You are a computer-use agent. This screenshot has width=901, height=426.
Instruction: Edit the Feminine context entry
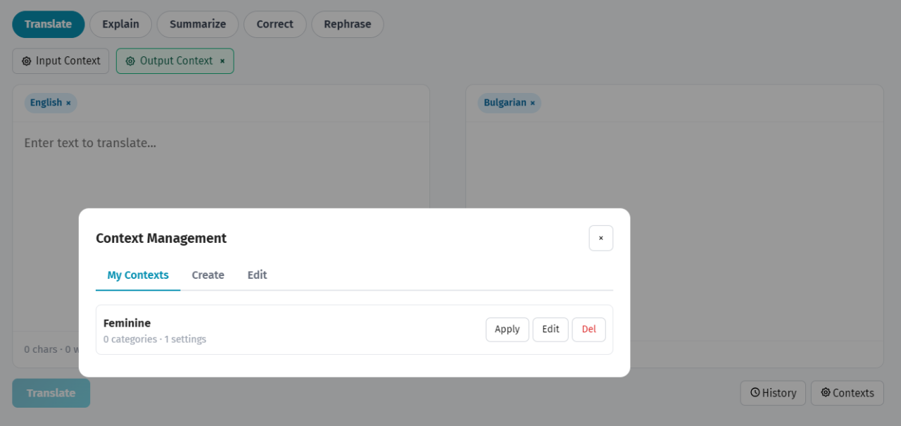click(550, 330)
